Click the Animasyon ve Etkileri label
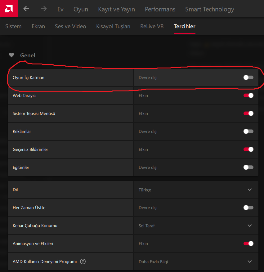Image resolution: width=264 pixels, height=272 pixels. pyautogui.click(x=33, y=243)
